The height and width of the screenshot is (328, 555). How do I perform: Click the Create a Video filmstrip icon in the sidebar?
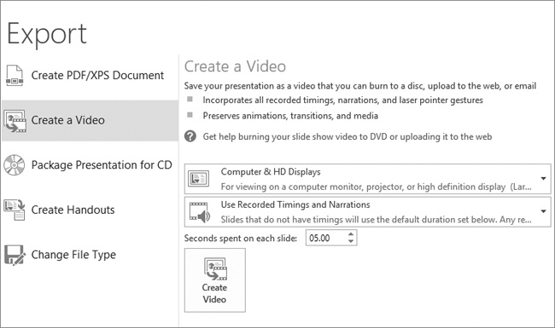(x=15, y=121)
